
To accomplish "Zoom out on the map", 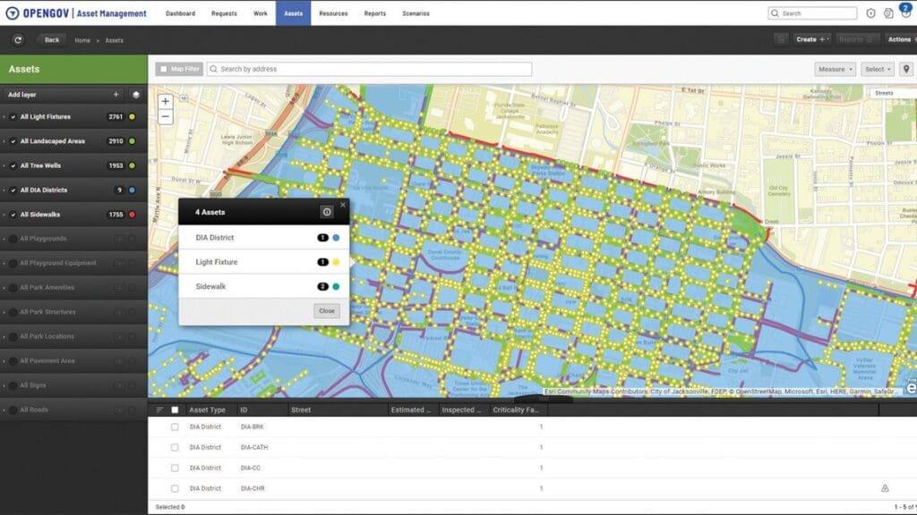I will coord(166,117).
